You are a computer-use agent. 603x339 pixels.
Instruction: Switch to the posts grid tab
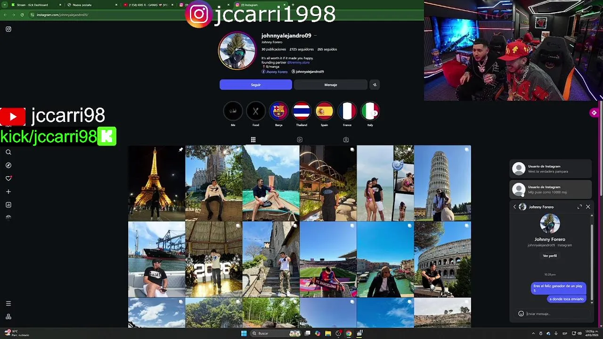(x=253, y=140)
